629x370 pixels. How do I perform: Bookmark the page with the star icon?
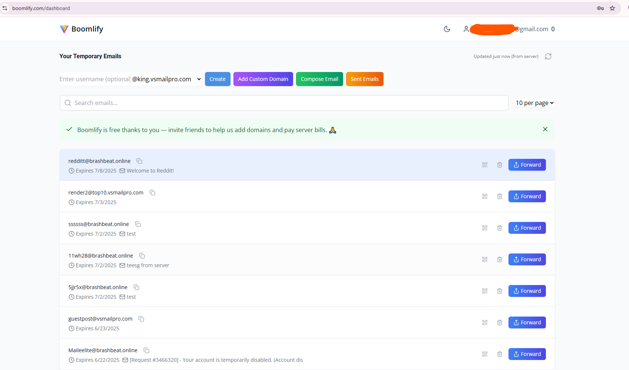click(x=612, y=8)
